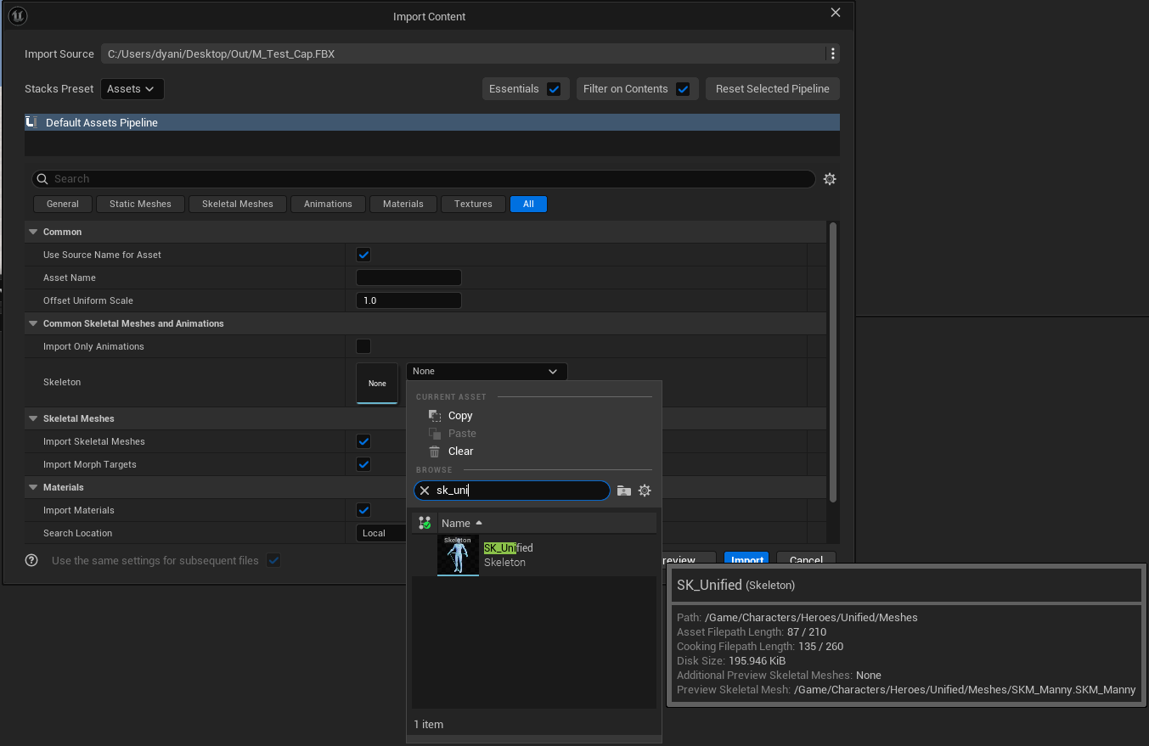This screenshot has height=746, width=1149.
Task: Select the SK_Unified skeleton thumbnail
Action: tap(459, 555)
